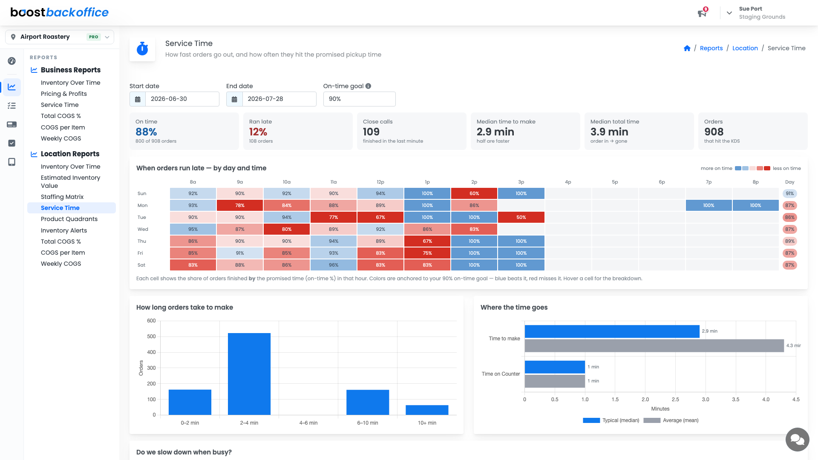Click the Start date calendar icon

(138, 99)
